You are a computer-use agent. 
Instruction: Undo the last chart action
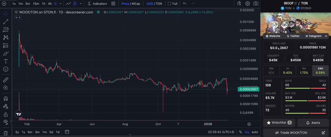pyautogui.click(x=185, y=4)
